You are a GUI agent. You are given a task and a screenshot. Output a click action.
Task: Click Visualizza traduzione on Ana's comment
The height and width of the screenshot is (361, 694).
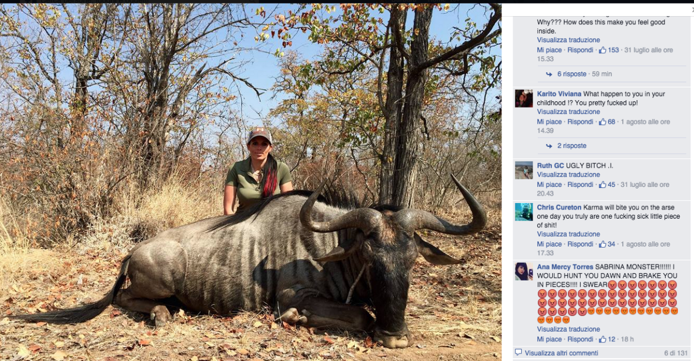pos(569,329)
